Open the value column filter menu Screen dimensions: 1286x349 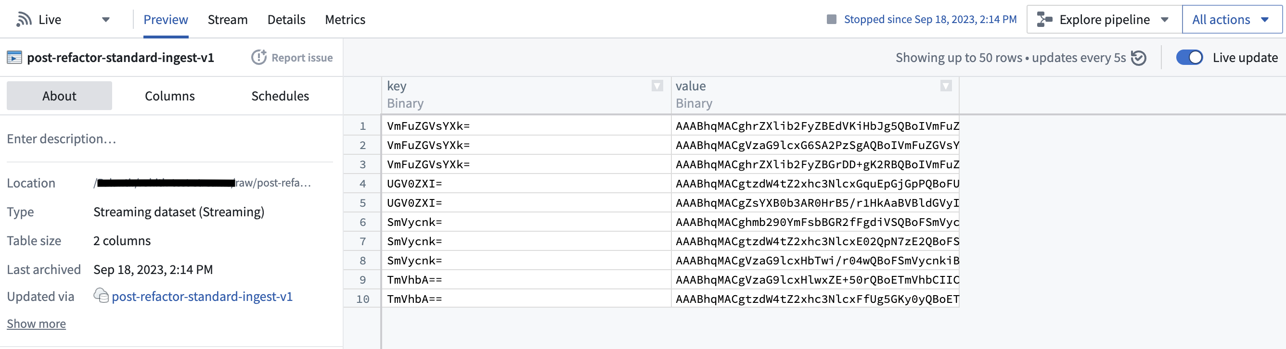(946, 86)
